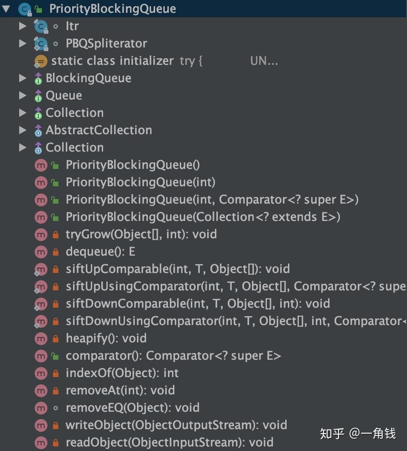Expand the Queue interface node
Screen dimensions: 407x451
pos(22,96)
